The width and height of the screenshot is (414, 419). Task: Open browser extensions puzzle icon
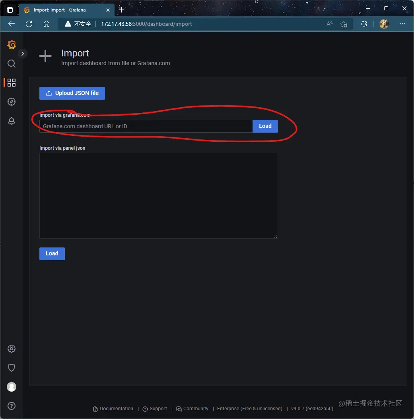click(364, 24)
